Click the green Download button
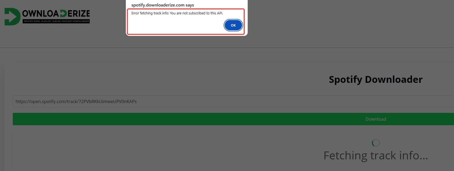The image size is (454, 171). [233, 119]
